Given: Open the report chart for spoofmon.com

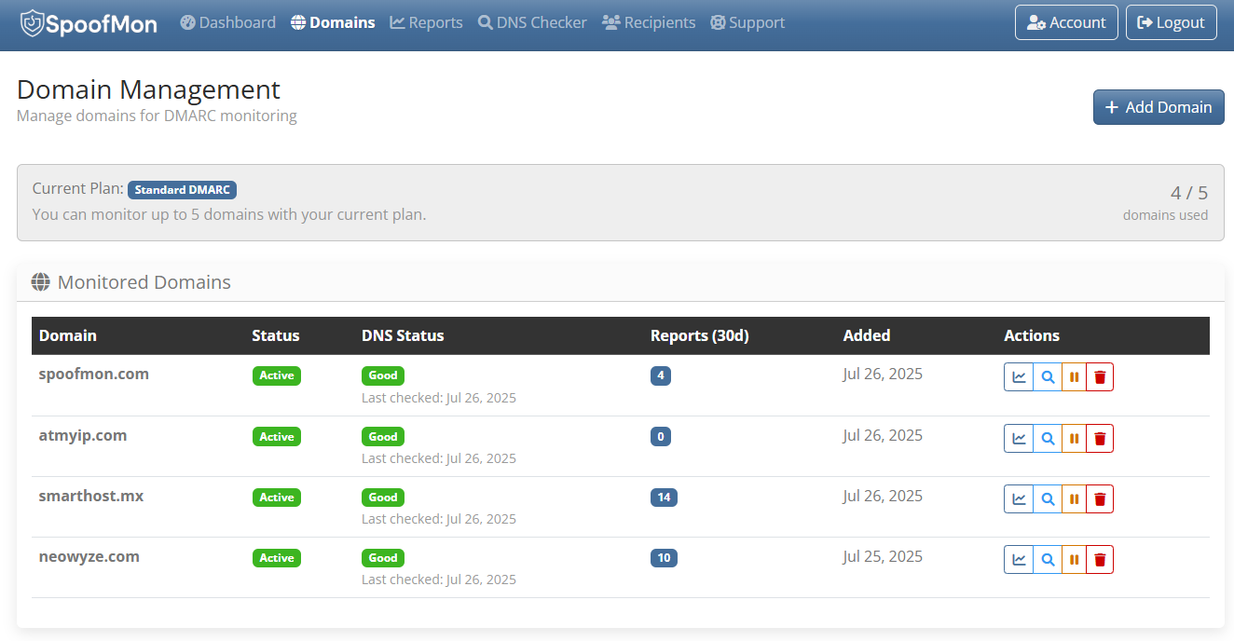Looking at the screenshot, I should [x=1019, y=376].
